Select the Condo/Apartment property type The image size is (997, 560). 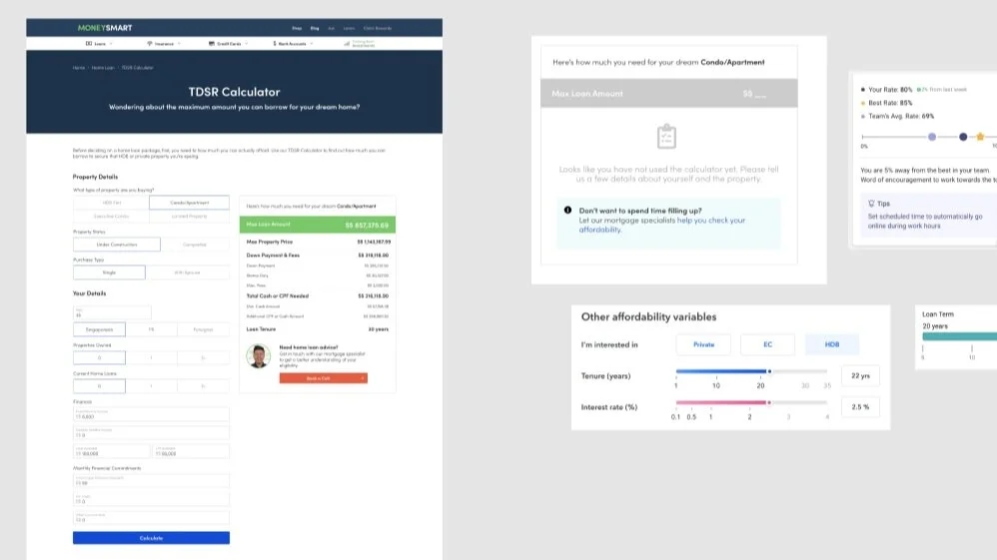coord(190,203)
